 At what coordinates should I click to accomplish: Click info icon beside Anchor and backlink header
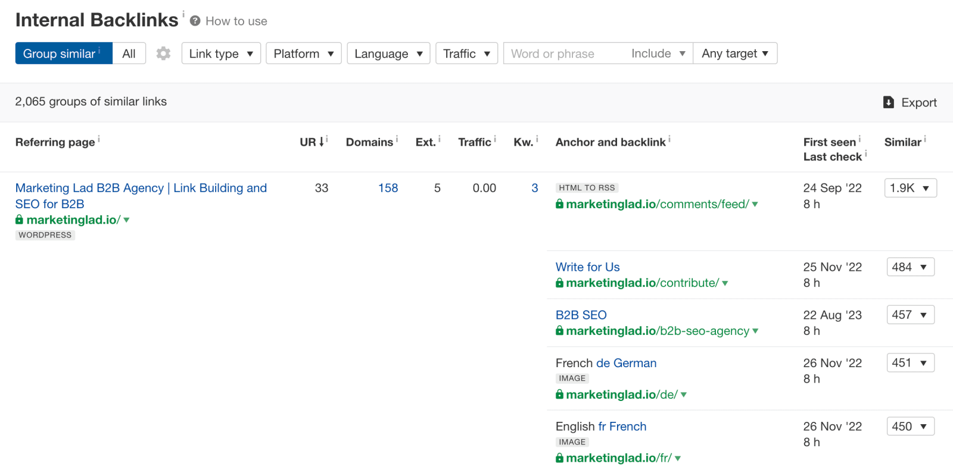click(669, 139)
